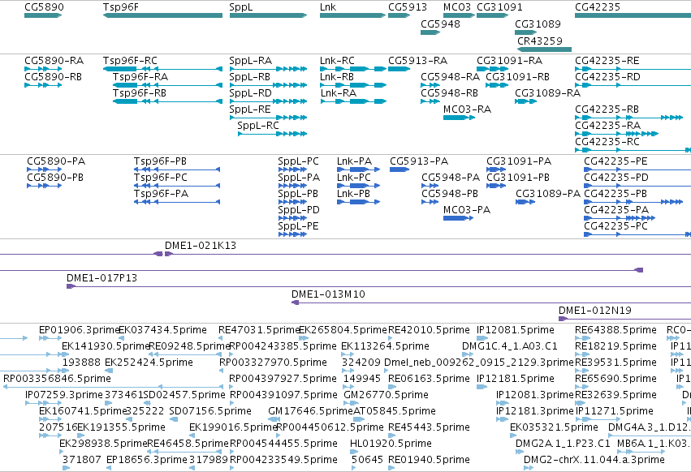Select transcript CG31091-RA
Screen dimensions: 691x472
(493, 69)
